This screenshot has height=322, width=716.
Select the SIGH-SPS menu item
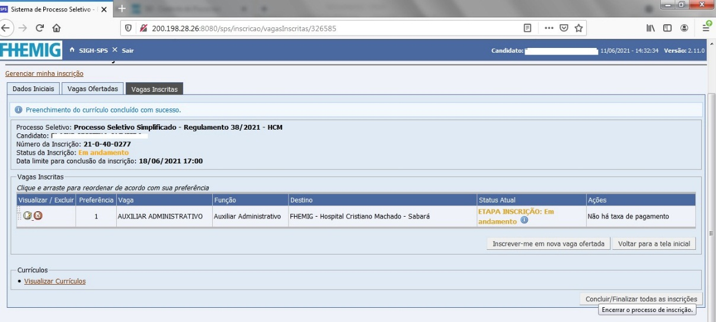pos(93,50)
